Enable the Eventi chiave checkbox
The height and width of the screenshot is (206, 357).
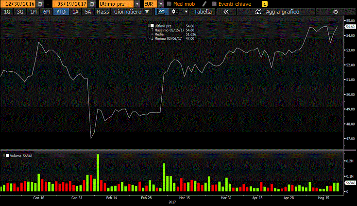point(214,3)
